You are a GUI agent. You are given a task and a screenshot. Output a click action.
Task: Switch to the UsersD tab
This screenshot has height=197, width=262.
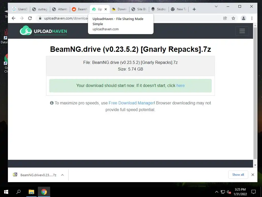tap(20, 9)
